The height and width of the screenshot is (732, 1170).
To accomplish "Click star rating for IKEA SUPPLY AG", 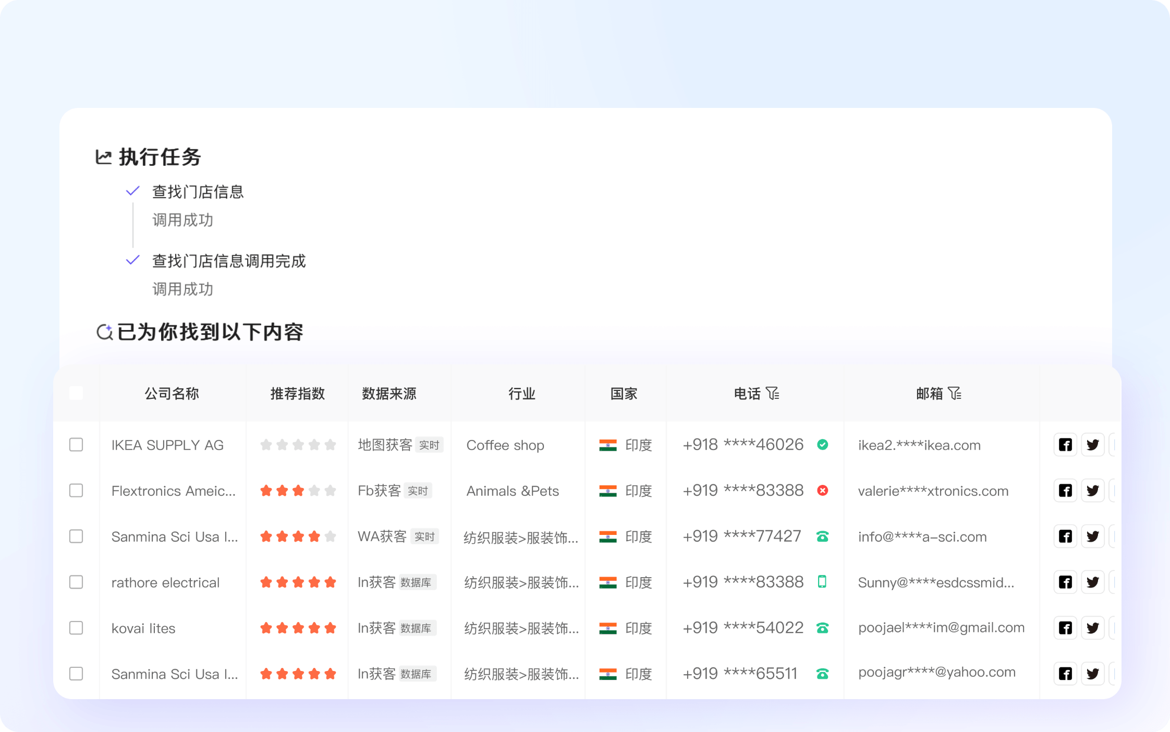I will coord(298,445).
